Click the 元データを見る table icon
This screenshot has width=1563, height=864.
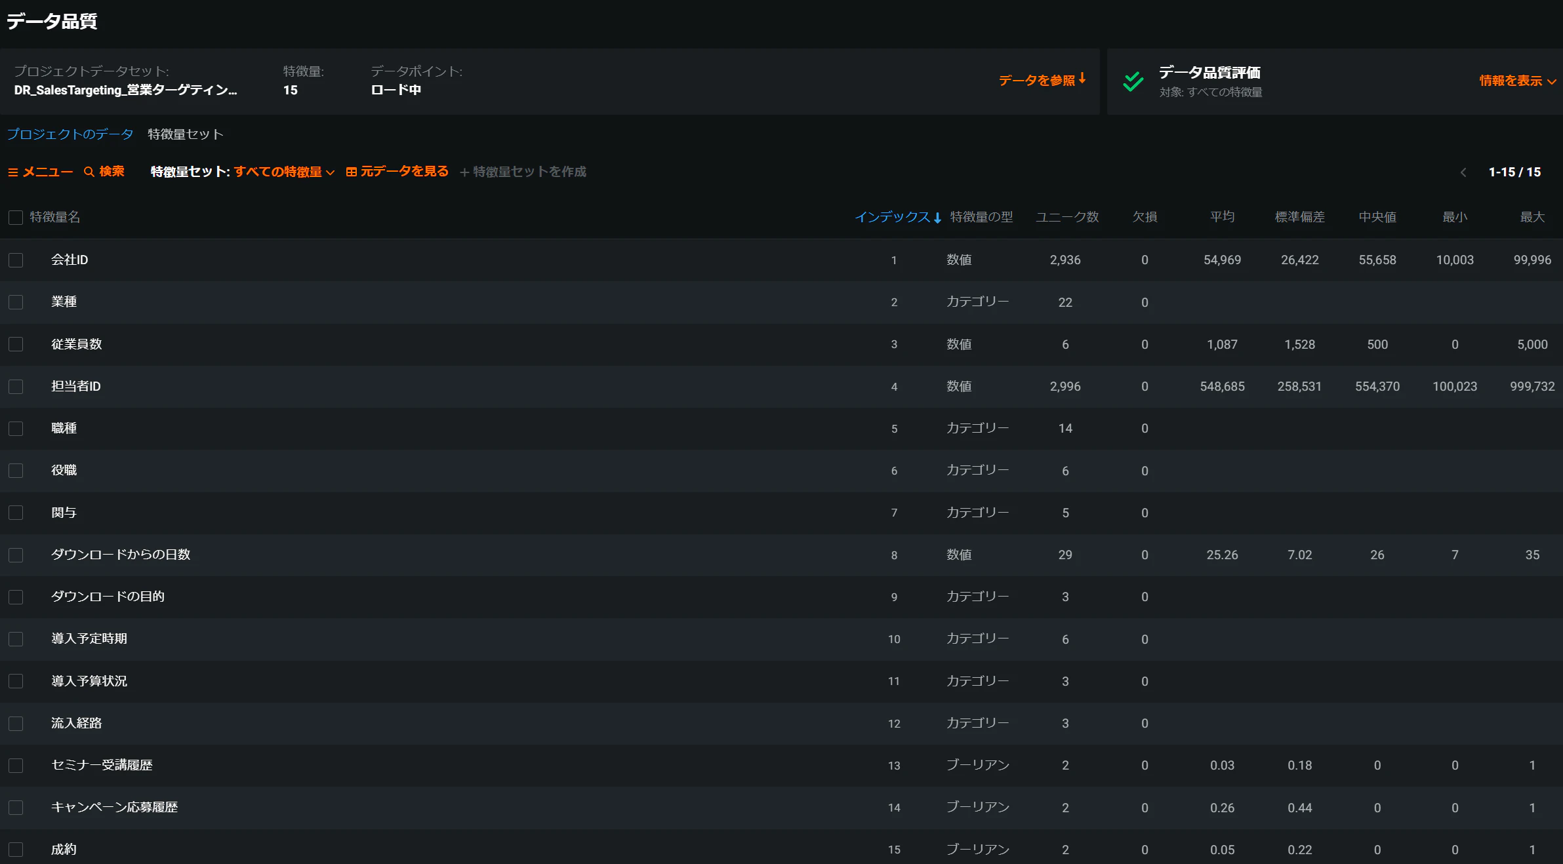pos(352,172)
